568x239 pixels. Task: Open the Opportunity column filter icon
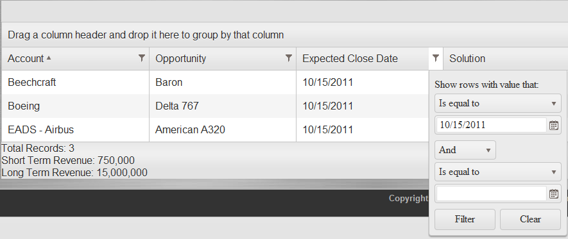click(289, 58)
